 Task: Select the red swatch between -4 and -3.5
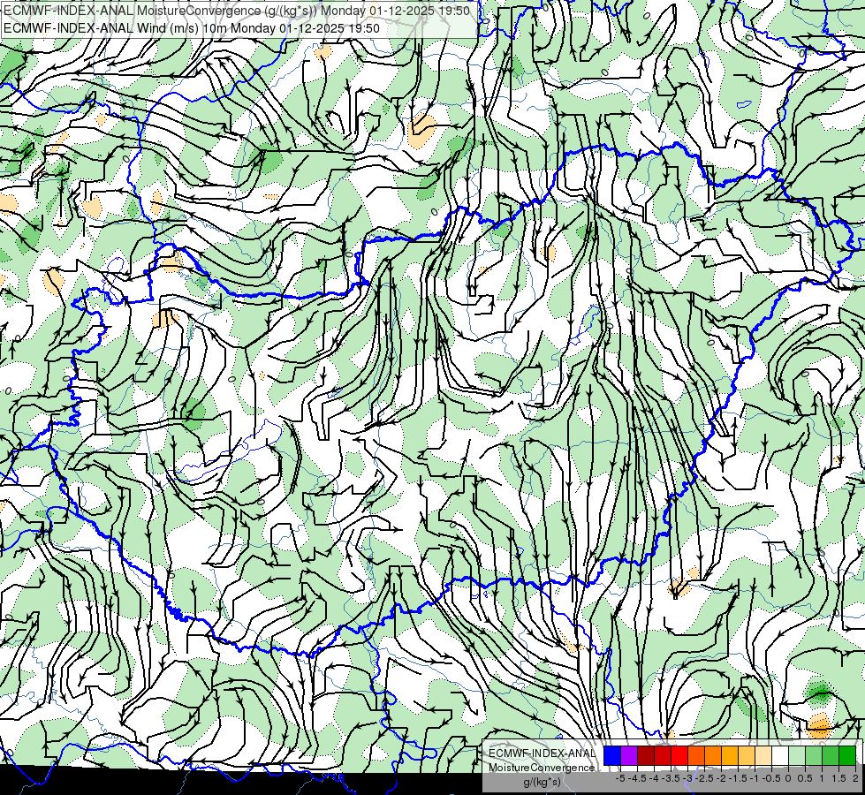coord(663,756)
